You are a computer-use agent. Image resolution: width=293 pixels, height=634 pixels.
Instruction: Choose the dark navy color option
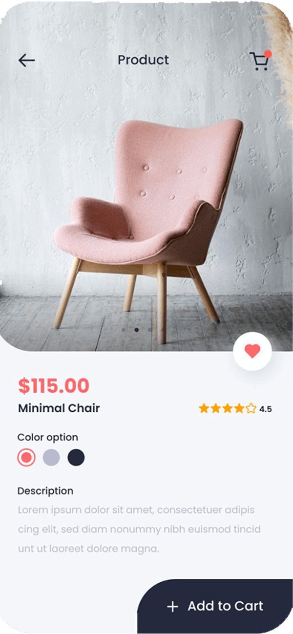click(x=76, y=458)
